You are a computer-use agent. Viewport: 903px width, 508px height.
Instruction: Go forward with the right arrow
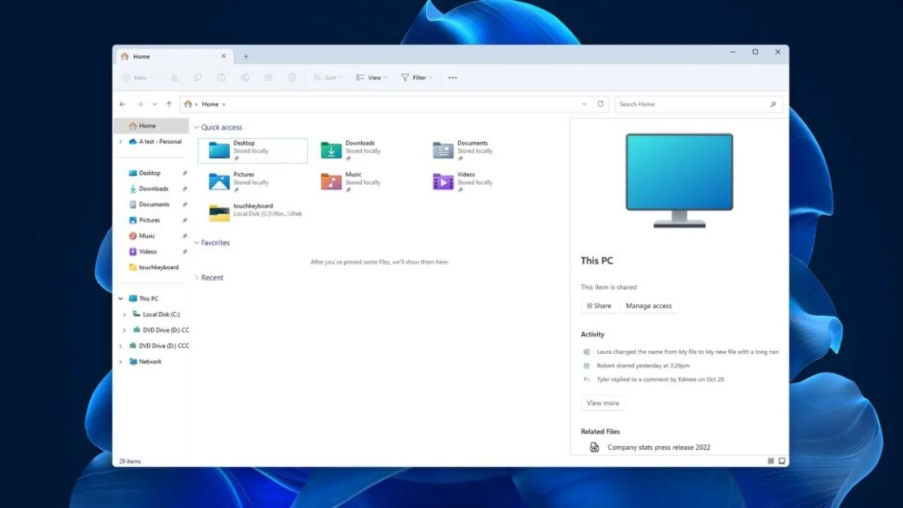point(139,104)
